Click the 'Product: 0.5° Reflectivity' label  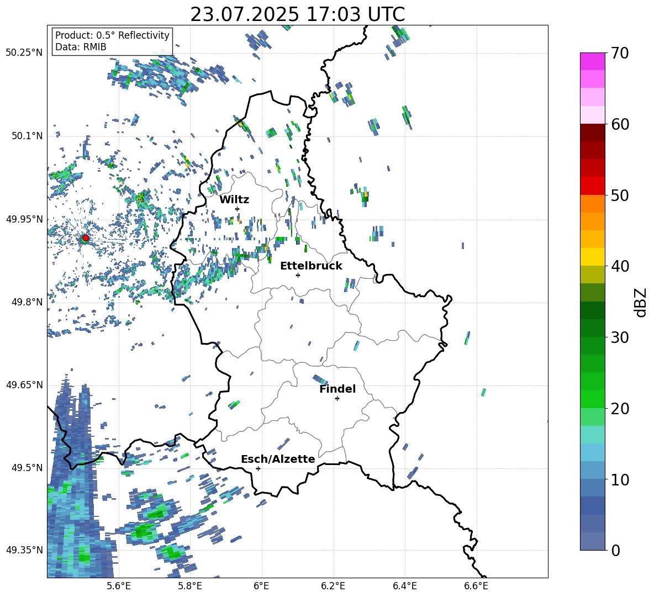(112, 35)
